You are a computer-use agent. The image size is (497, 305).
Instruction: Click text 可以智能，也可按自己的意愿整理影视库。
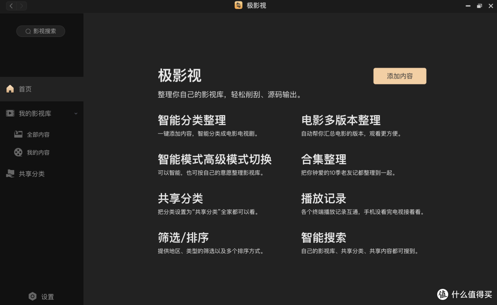pos(212,173)
